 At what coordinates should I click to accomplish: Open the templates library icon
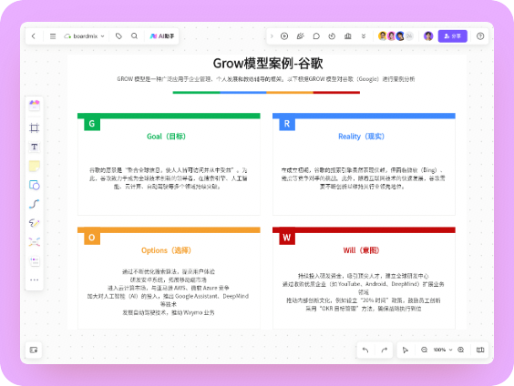click(x=35, y=105)
